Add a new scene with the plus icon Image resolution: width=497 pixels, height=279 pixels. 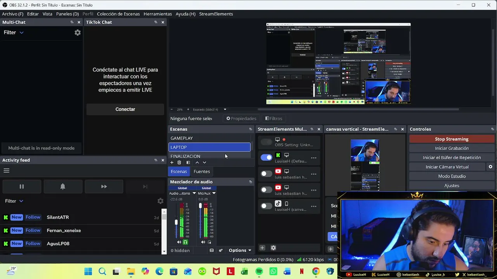tap(172, 163)
